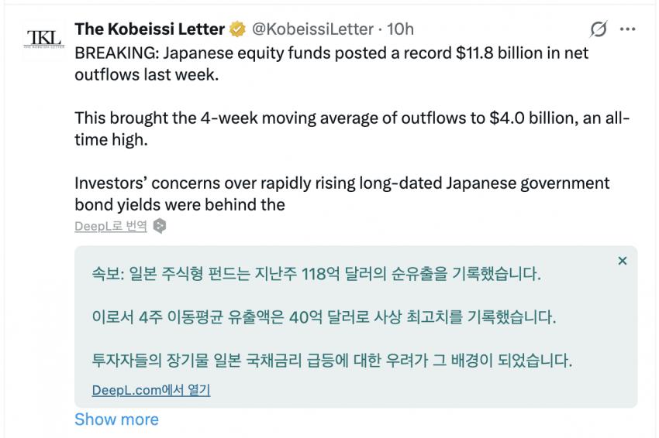Click the 4-week moving average sentence
This screenshot has width=659, height=438.
click(x=352, y=128)
